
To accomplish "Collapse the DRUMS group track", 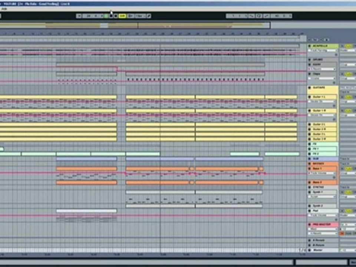I will tap(309, 60).
